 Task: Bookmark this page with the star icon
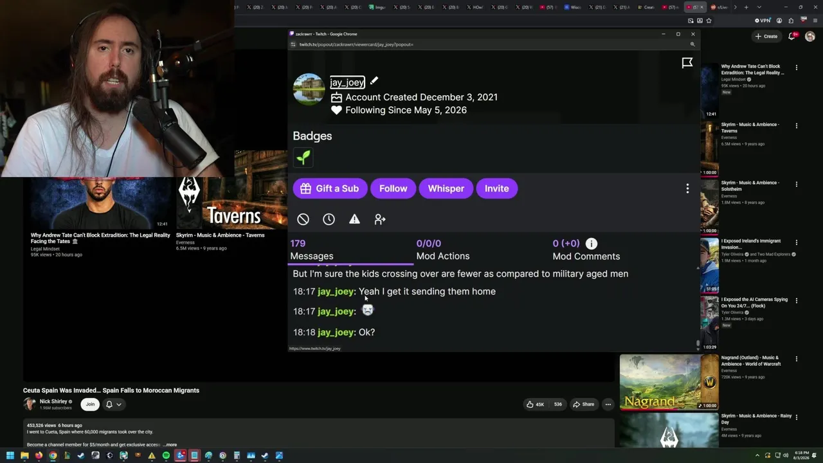pyautogui.click(x=709, y=21)
